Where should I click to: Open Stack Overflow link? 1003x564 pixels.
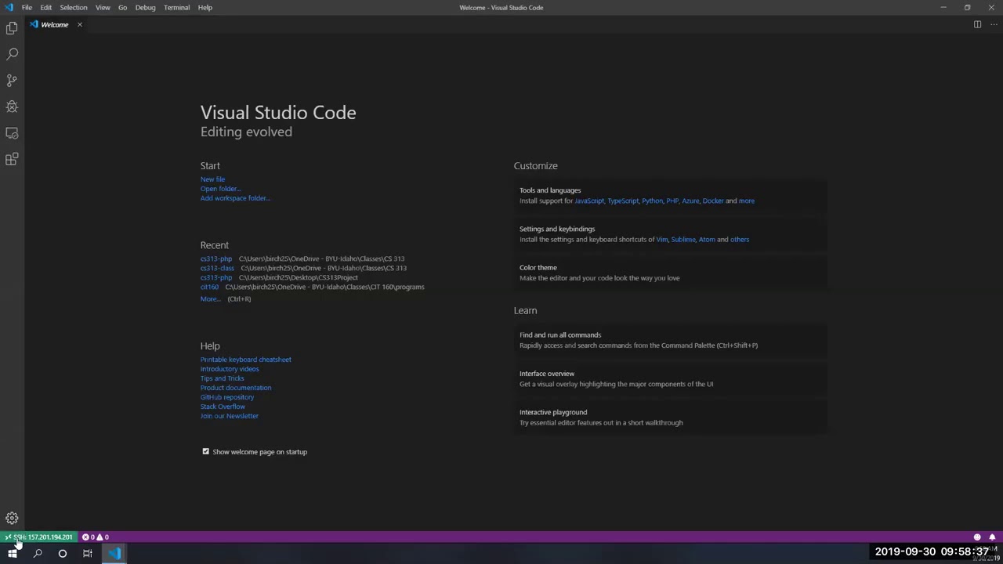(223, 407)
